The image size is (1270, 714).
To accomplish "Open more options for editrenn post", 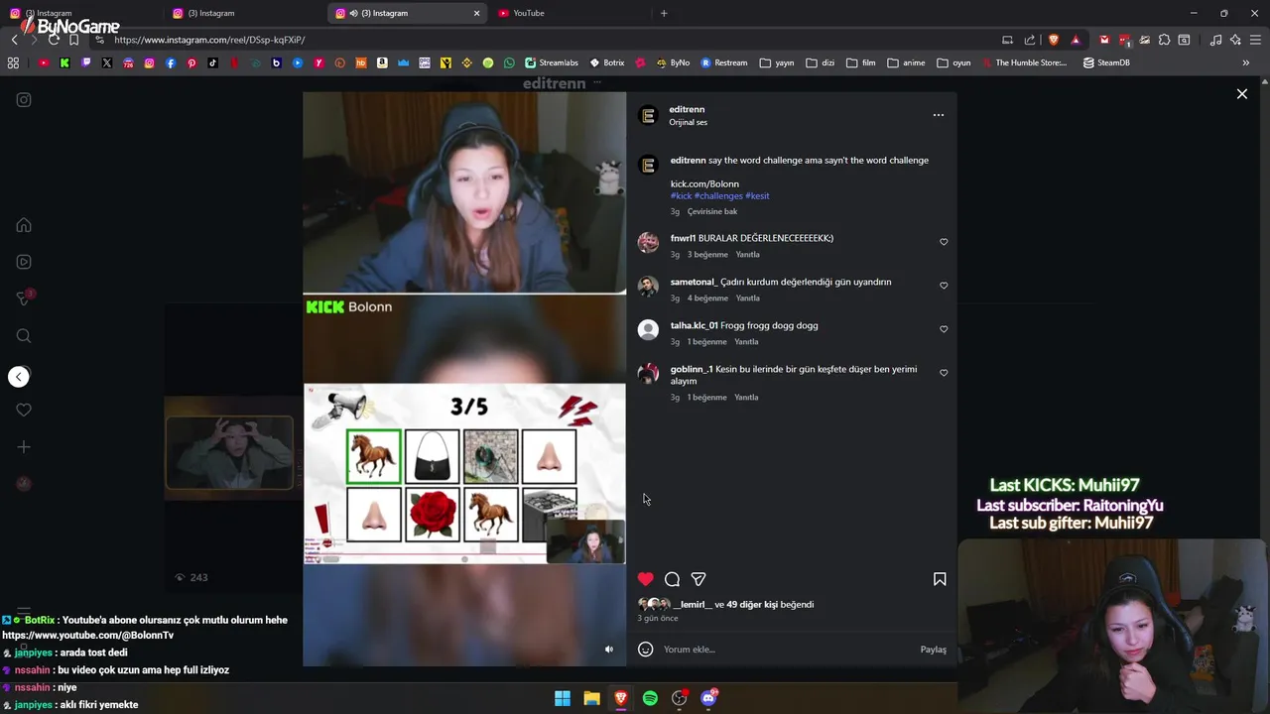I will pos(939,115).
